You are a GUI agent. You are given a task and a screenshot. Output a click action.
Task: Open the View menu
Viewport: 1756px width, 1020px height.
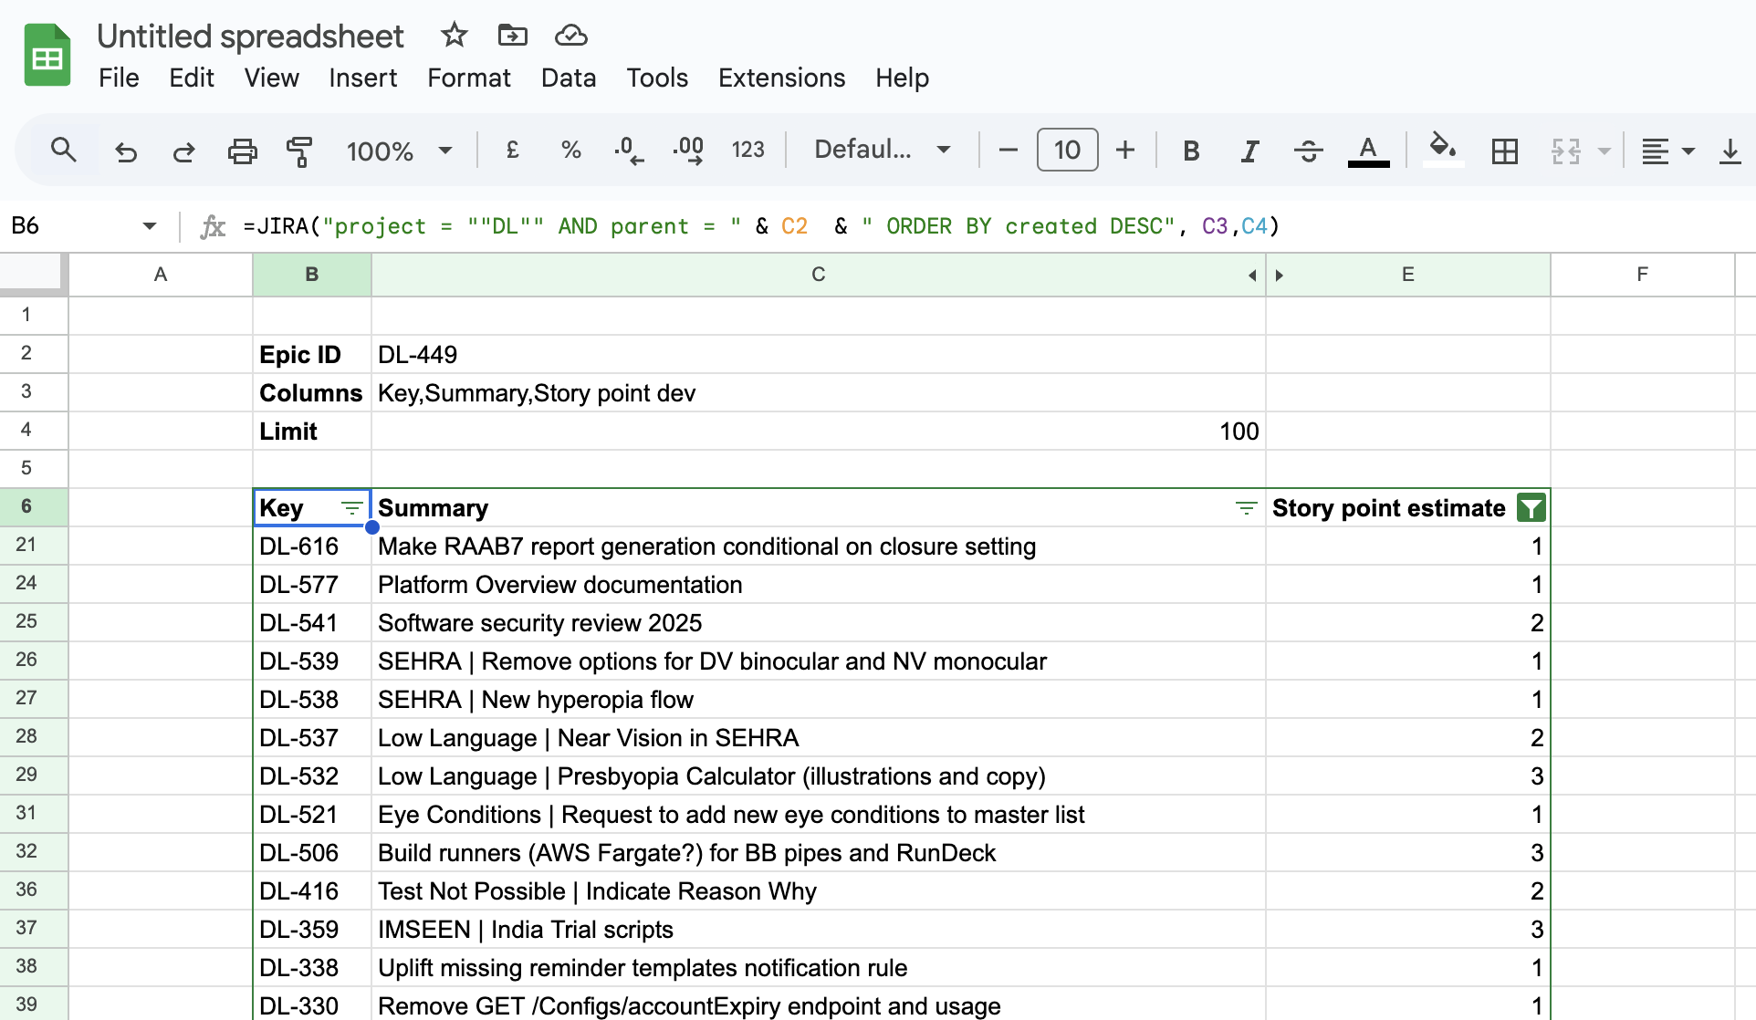pyautogui.click(x=271, y=78)
